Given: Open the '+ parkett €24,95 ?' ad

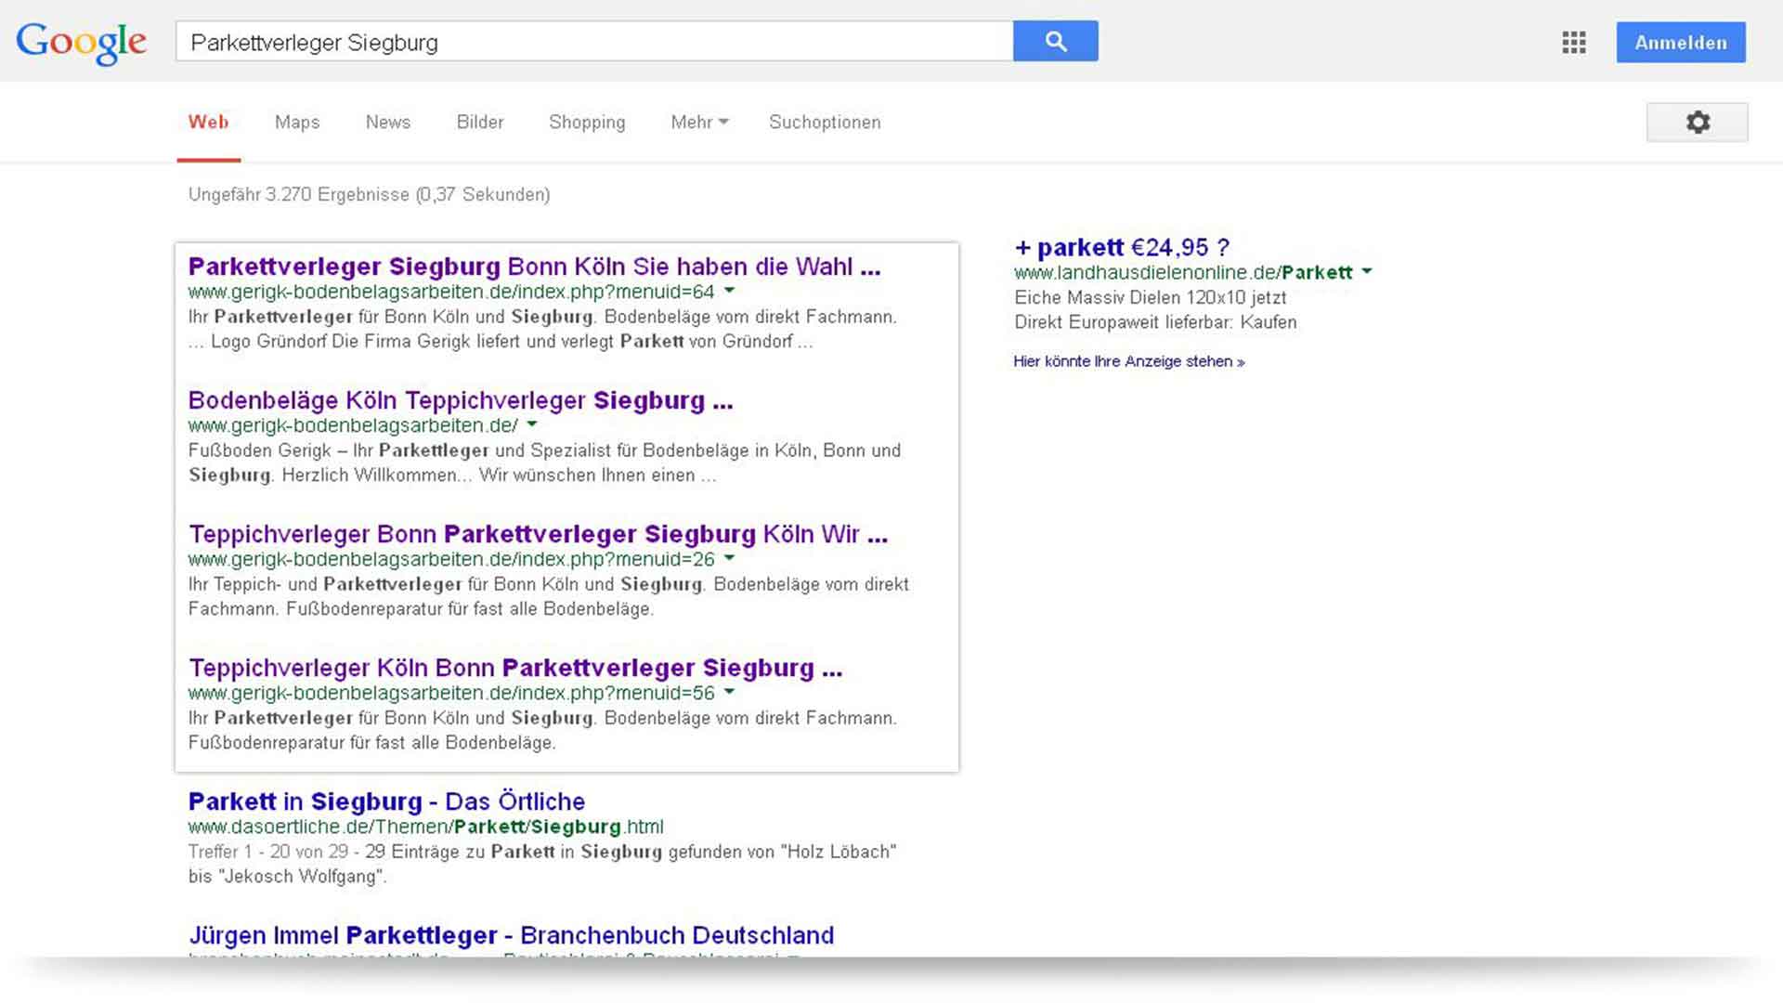Looking at the screenshot, I should (1122, 248).
